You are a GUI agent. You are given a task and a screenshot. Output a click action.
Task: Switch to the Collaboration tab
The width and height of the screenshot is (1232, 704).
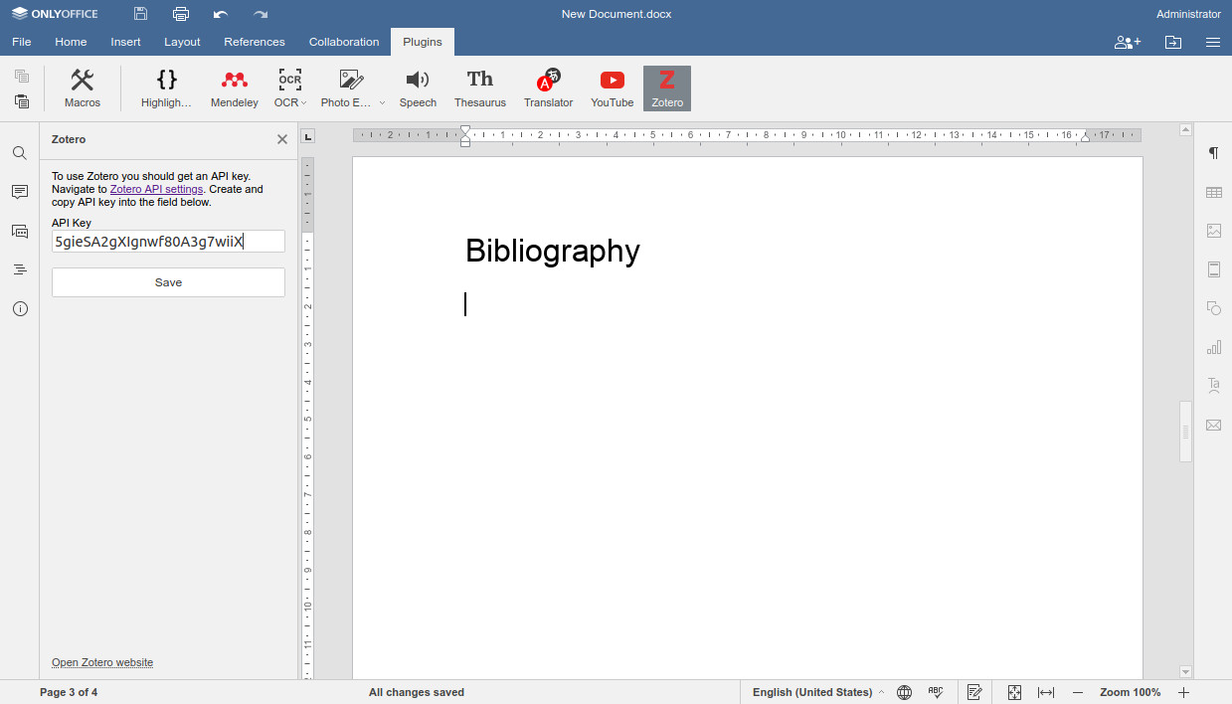(344, 42)
